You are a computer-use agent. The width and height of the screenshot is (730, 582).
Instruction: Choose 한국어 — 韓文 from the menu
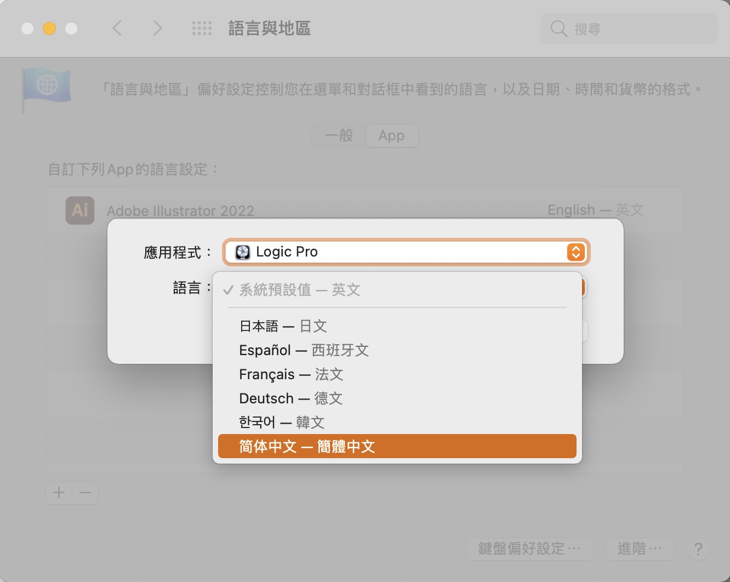[x=397, y=423]
